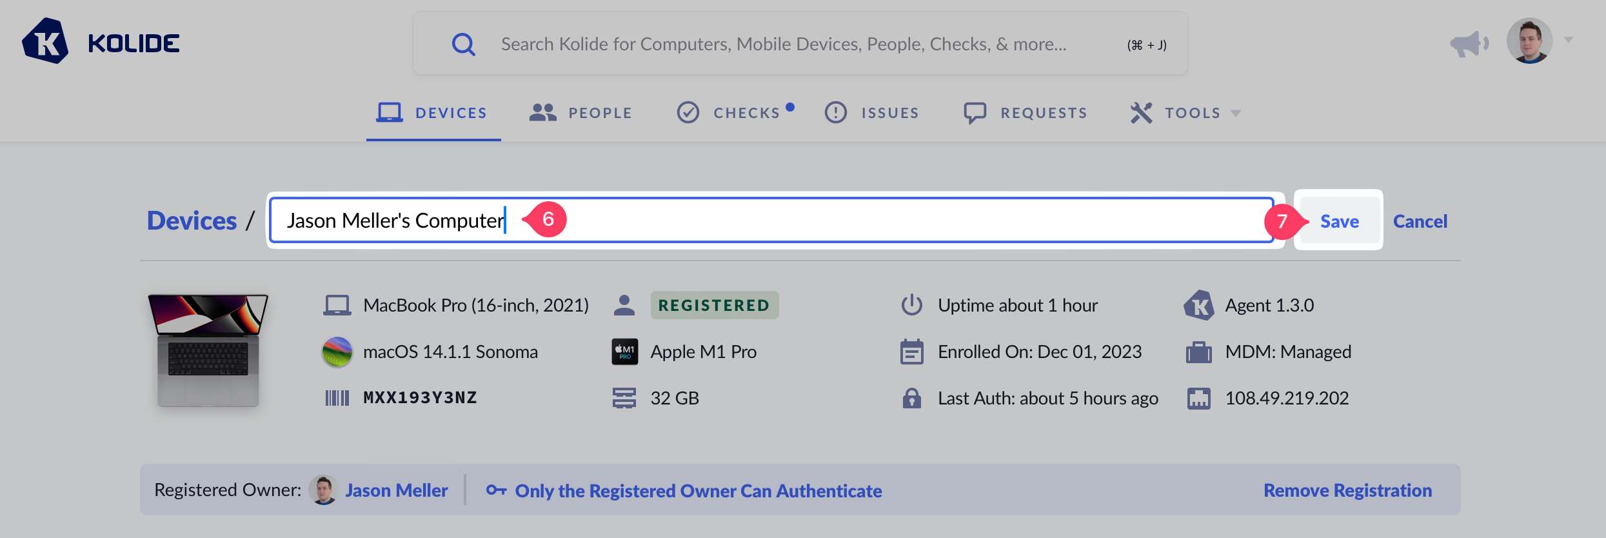Click the macOS Sonoma icon

pyautogui.click(x=337, y=352)
